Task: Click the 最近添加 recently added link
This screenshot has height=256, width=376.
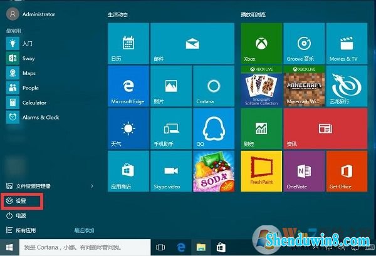Action: click(84, 230)
